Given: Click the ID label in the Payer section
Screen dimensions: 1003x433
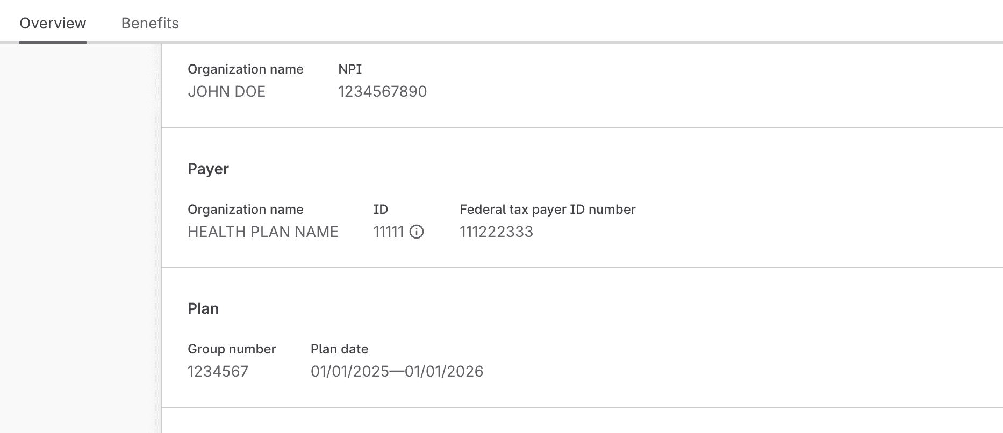Looking at the screenshot, I should coord(381,209).
